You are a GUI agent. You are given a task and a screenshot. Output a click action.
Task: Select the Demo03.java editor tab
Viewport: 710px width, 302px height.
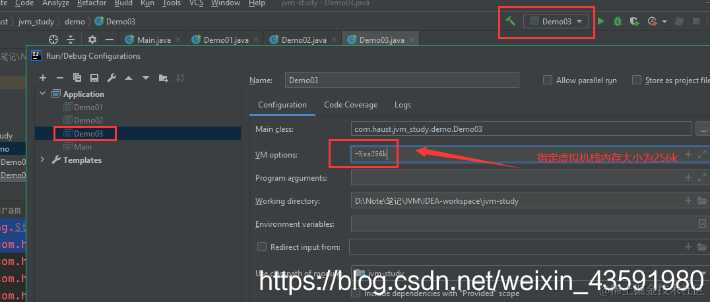[381, 40]
